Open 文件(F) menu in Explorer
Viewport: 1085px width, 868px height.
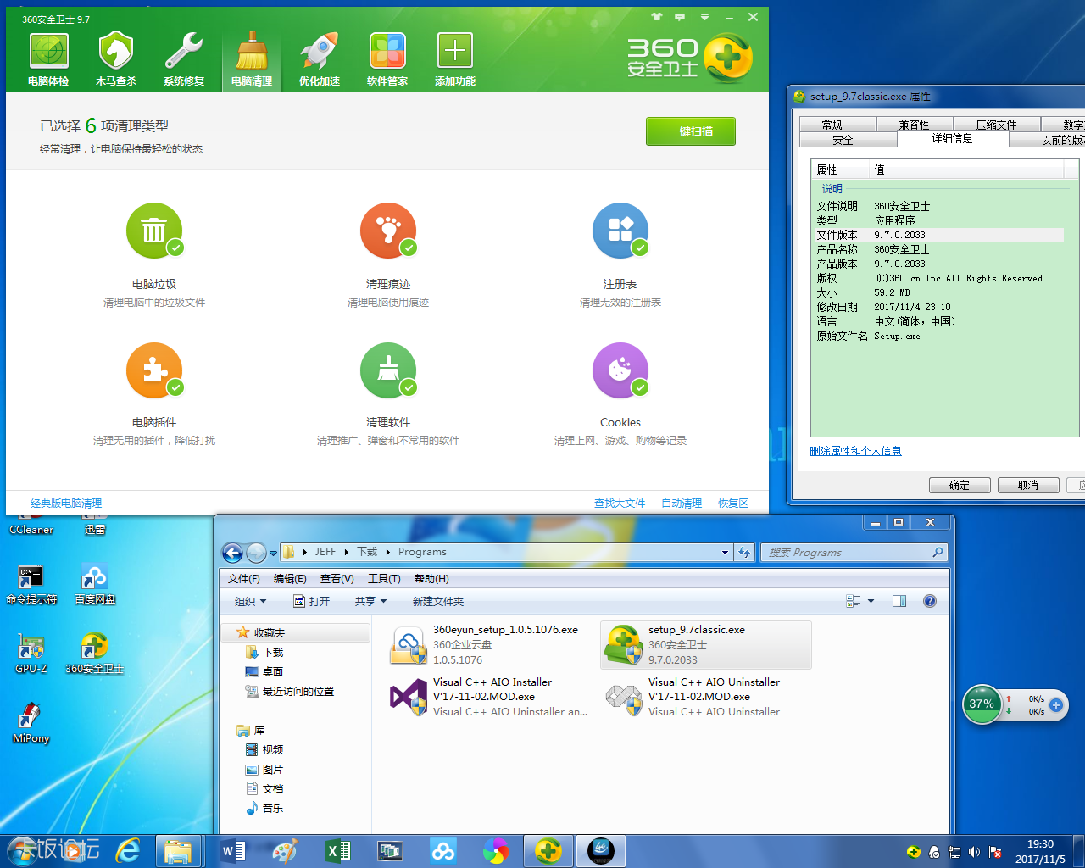point(244,579)
